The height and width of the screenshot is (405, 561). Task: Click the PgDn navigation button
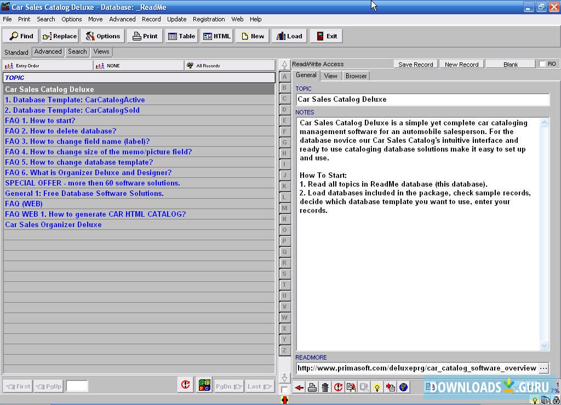click(228, 386)
